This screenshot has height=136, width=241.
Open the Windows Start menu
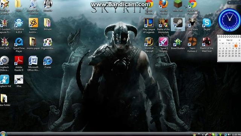pyautogui.click(x=3, y=134)
